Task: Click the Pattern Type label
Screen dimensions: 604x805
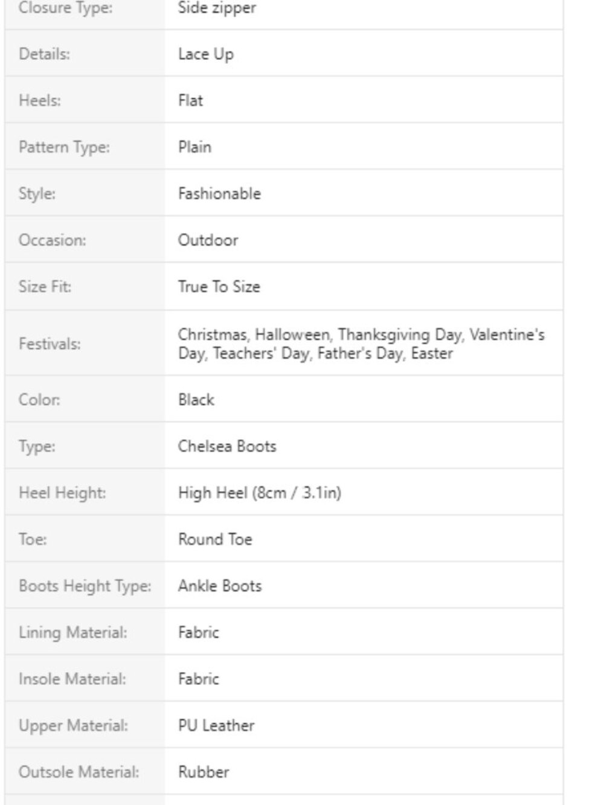Action: 64,147
